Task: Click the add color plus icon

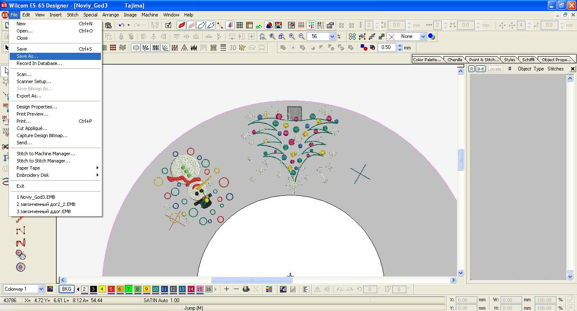Action: point(226,289)
